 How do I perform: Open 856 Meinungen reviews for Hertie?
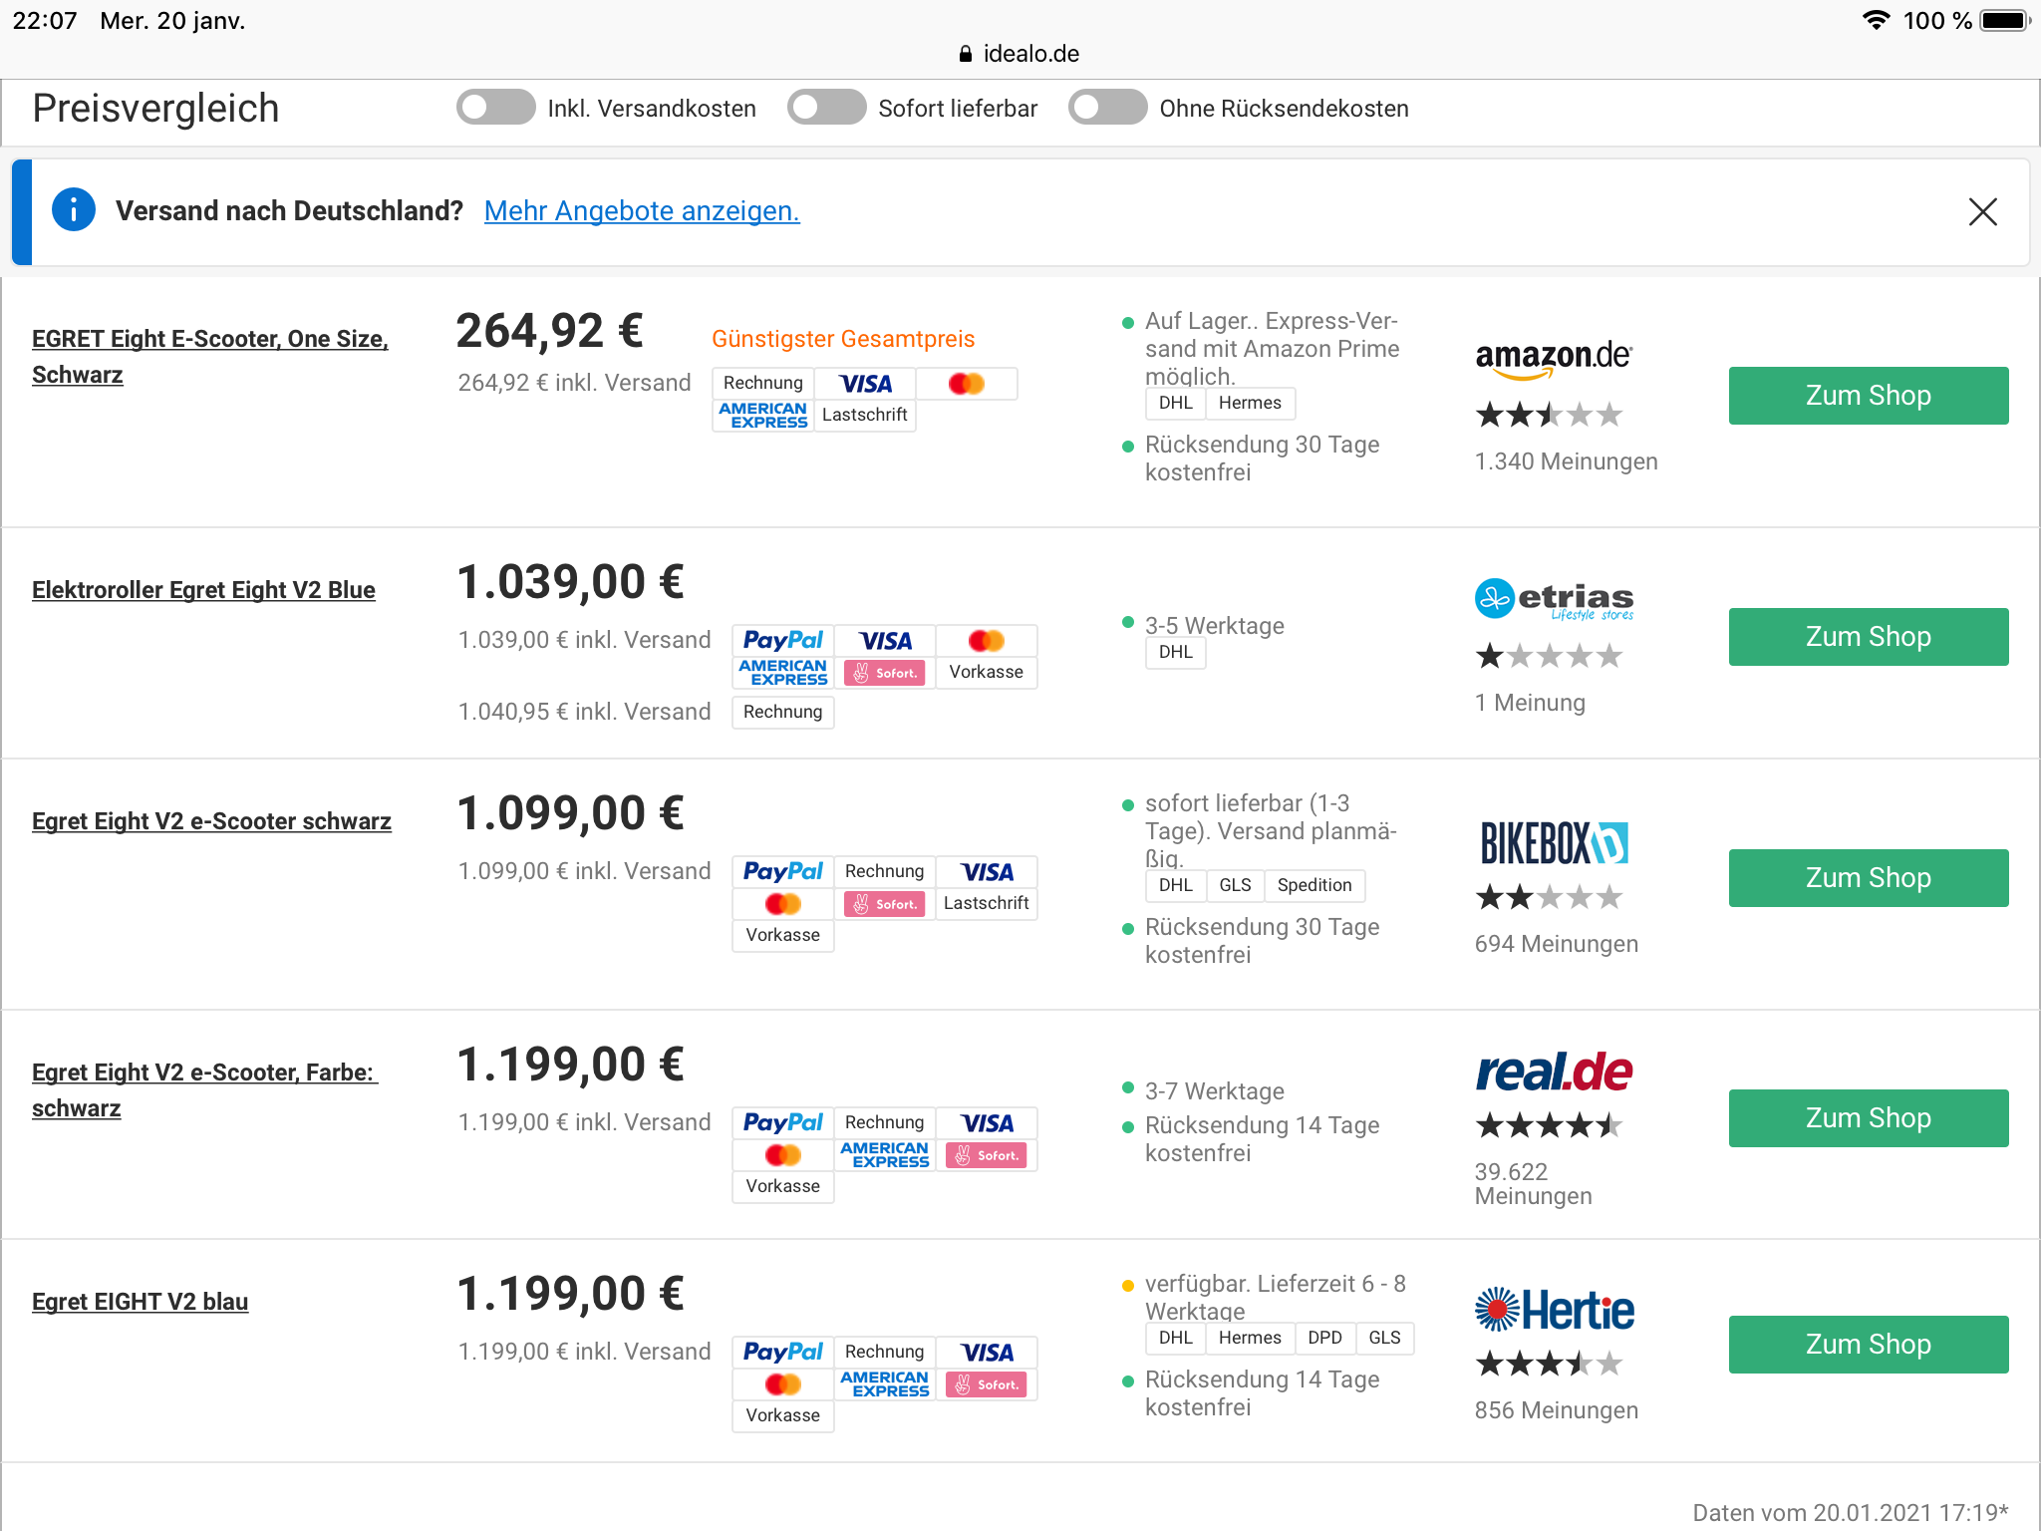click(x=1556, y=1410)
